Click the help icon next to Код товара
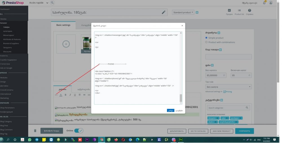 tap(221, 50)
